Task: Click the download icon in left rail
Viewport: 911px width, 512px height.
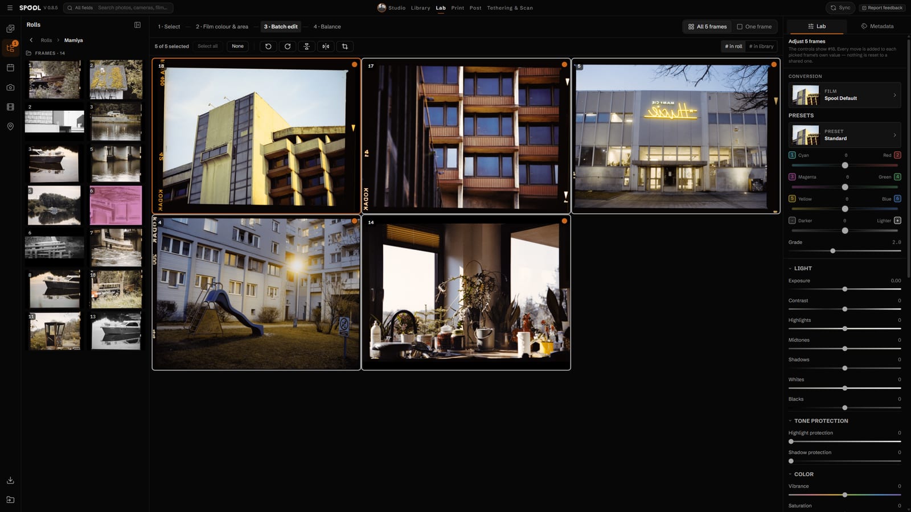Action: (10, 480)
